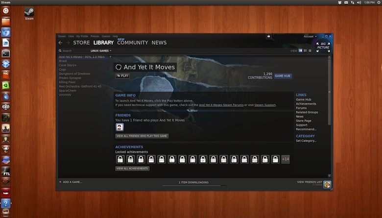382x218 pixels.
Task: Click the Recommend... link
Action: pyautogui.click(x=306, y=129)
